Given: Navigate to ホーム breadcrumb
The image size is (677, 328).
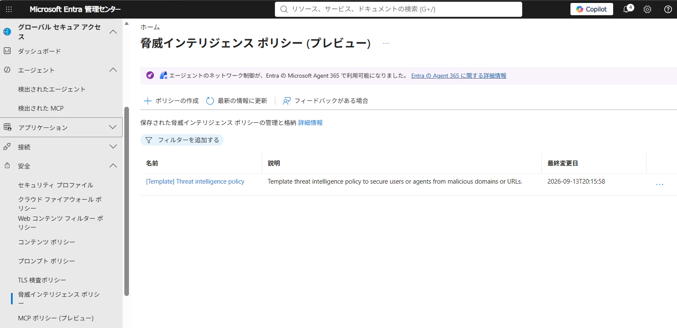Looking at the screenshot, I should (150, 27).
